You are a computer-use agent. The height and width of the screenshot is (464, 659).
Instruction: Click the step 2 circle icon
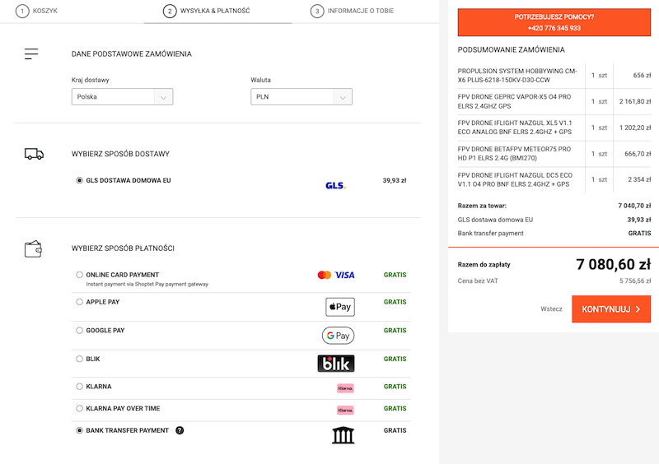tap(170, 12)
